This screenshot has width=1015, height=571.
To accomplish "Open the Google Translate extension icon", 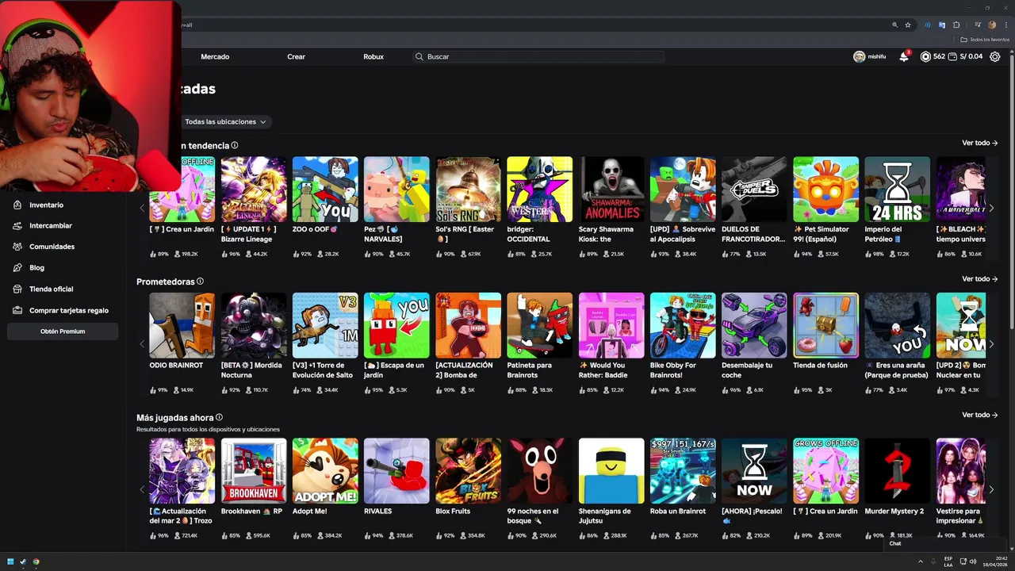I will [942, 25].
